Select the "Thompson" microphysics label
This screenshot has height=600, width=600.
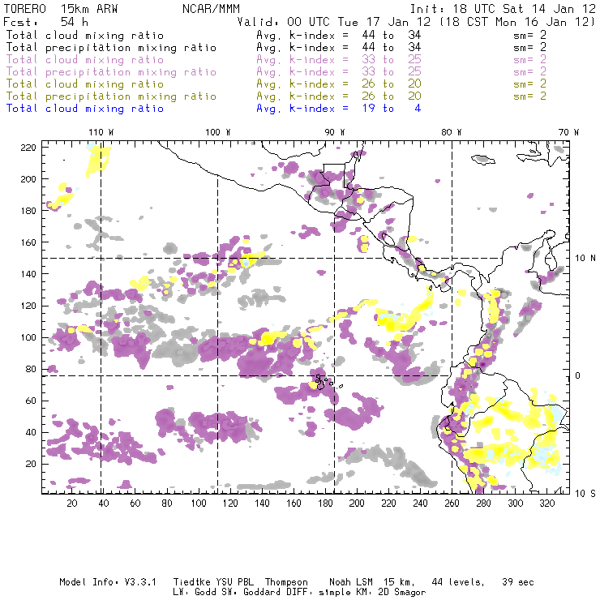[286, 582]
